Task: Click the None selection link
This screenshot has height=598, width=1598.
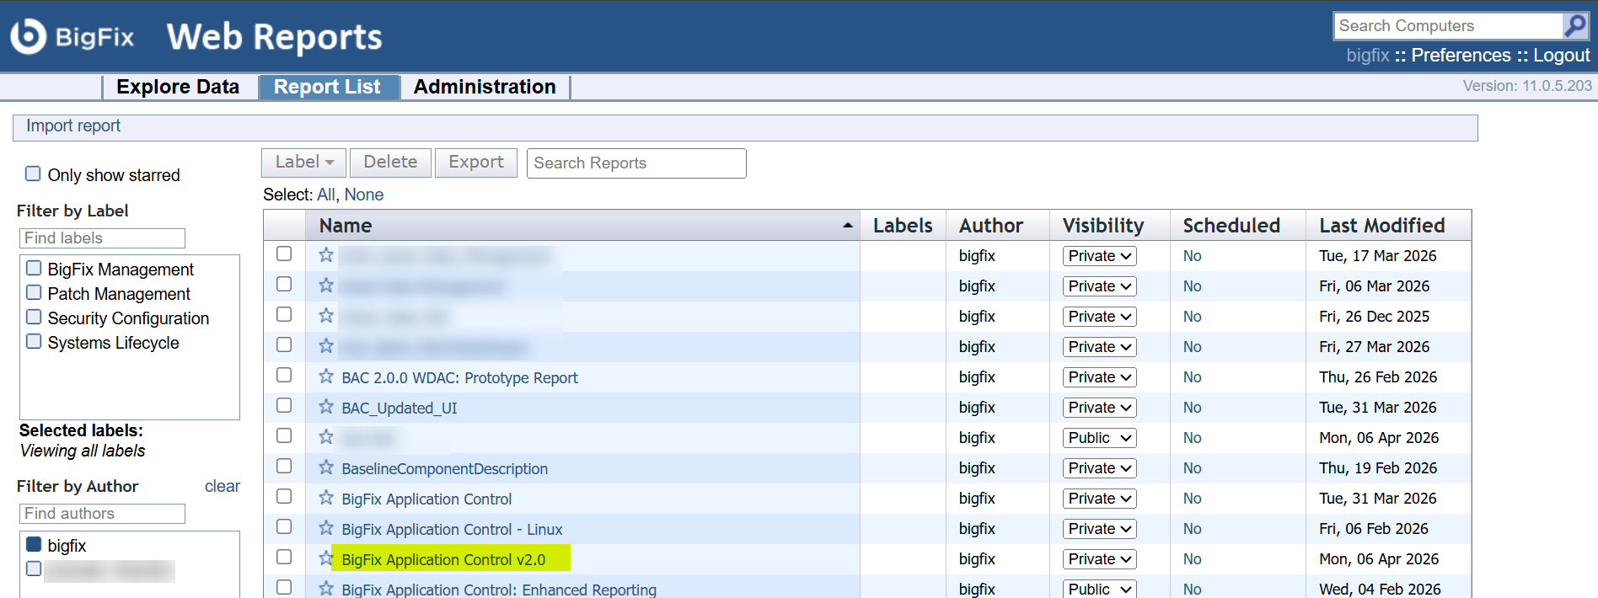Action: [x=364, y=195]
